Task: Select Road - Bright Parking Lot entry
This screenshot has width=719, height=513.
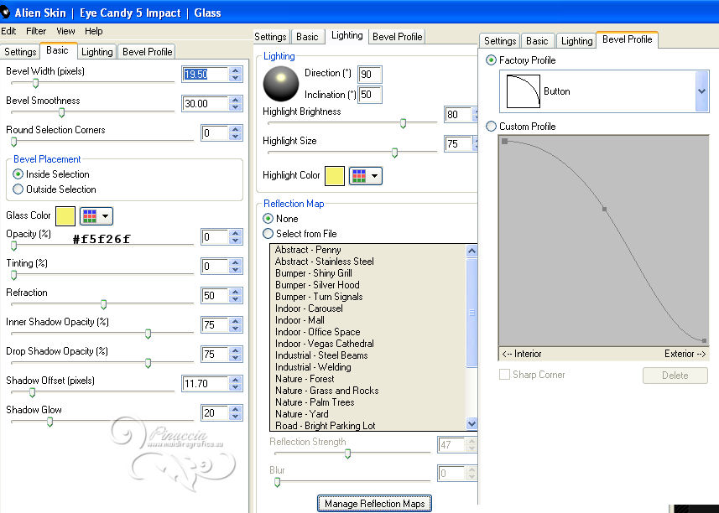Action: tap(326, 426)
